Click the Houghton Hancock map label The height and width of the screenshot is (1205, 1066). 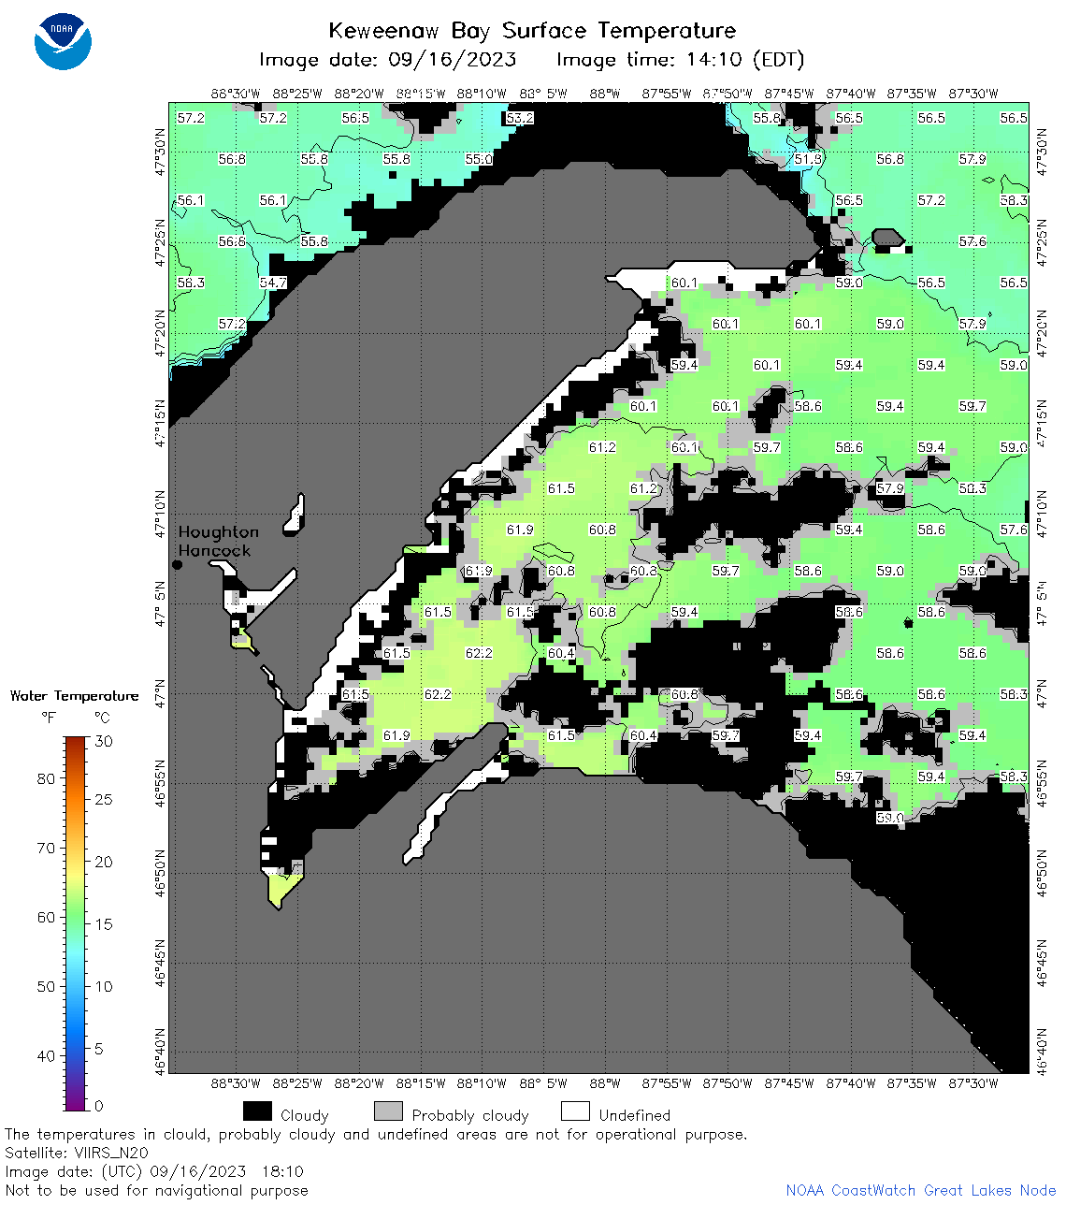(218, 541)
